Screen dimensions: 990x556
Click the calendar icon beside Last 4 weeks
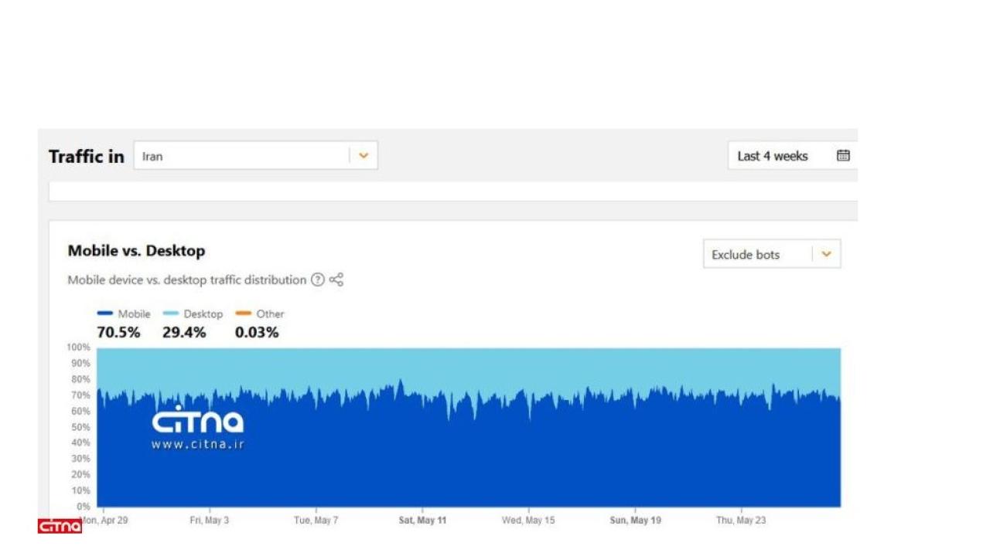point(843,156)
